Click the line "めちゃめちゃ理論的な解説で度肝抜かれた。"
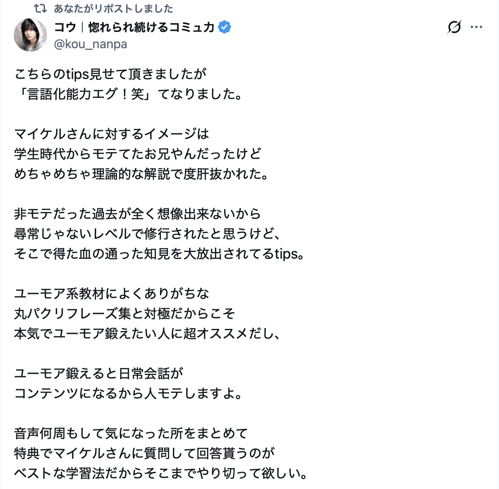499x489 pixels. 142,174
